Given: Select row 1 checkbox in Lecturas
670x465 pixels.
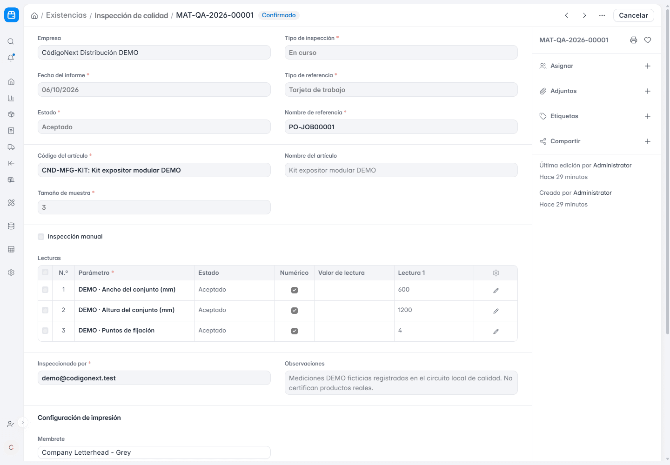Looking at the screenshot, I should coord(45,290).
